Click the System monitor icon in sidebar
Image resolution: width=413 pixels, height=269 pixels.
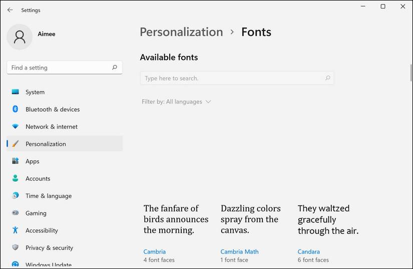pyautogui.click(x=16, y=92)
